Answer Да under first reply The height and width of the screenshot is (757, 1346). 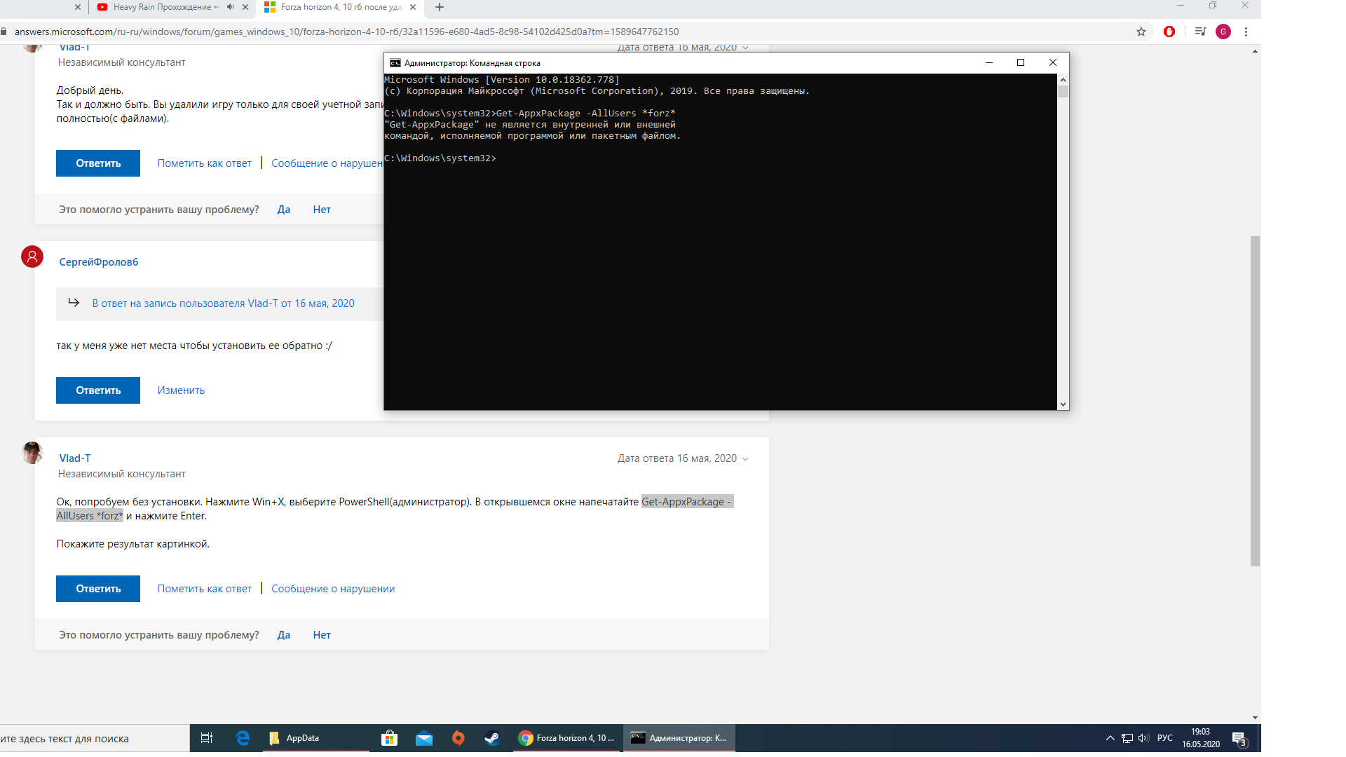(x=283, y=210)
